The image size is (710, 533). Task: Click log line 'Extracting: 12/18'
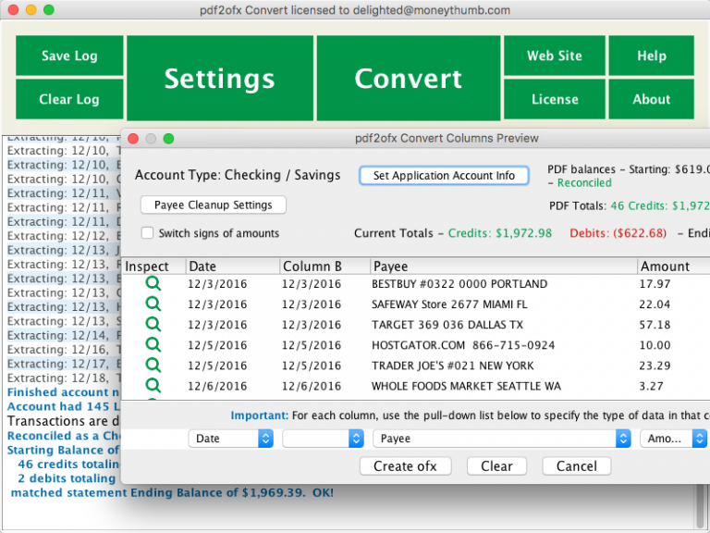coord(64,378)
